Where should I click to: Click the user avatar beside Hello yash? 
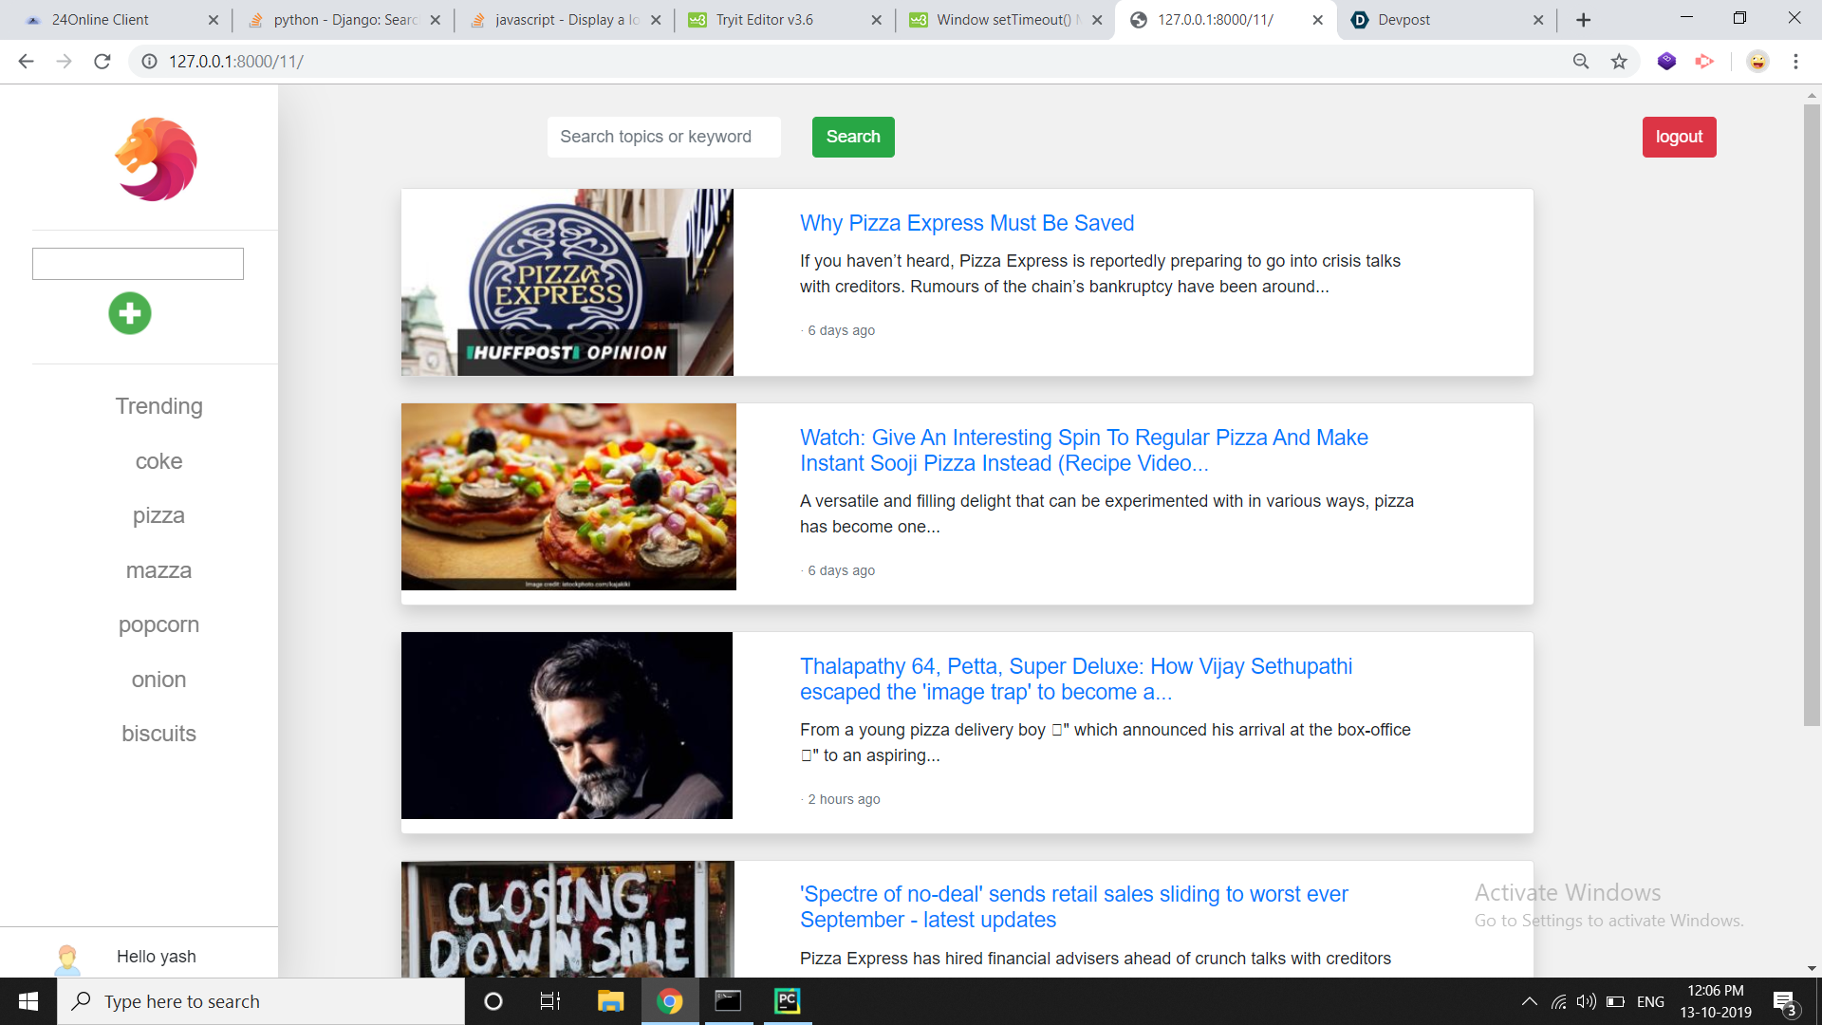(x=67, y=959)
